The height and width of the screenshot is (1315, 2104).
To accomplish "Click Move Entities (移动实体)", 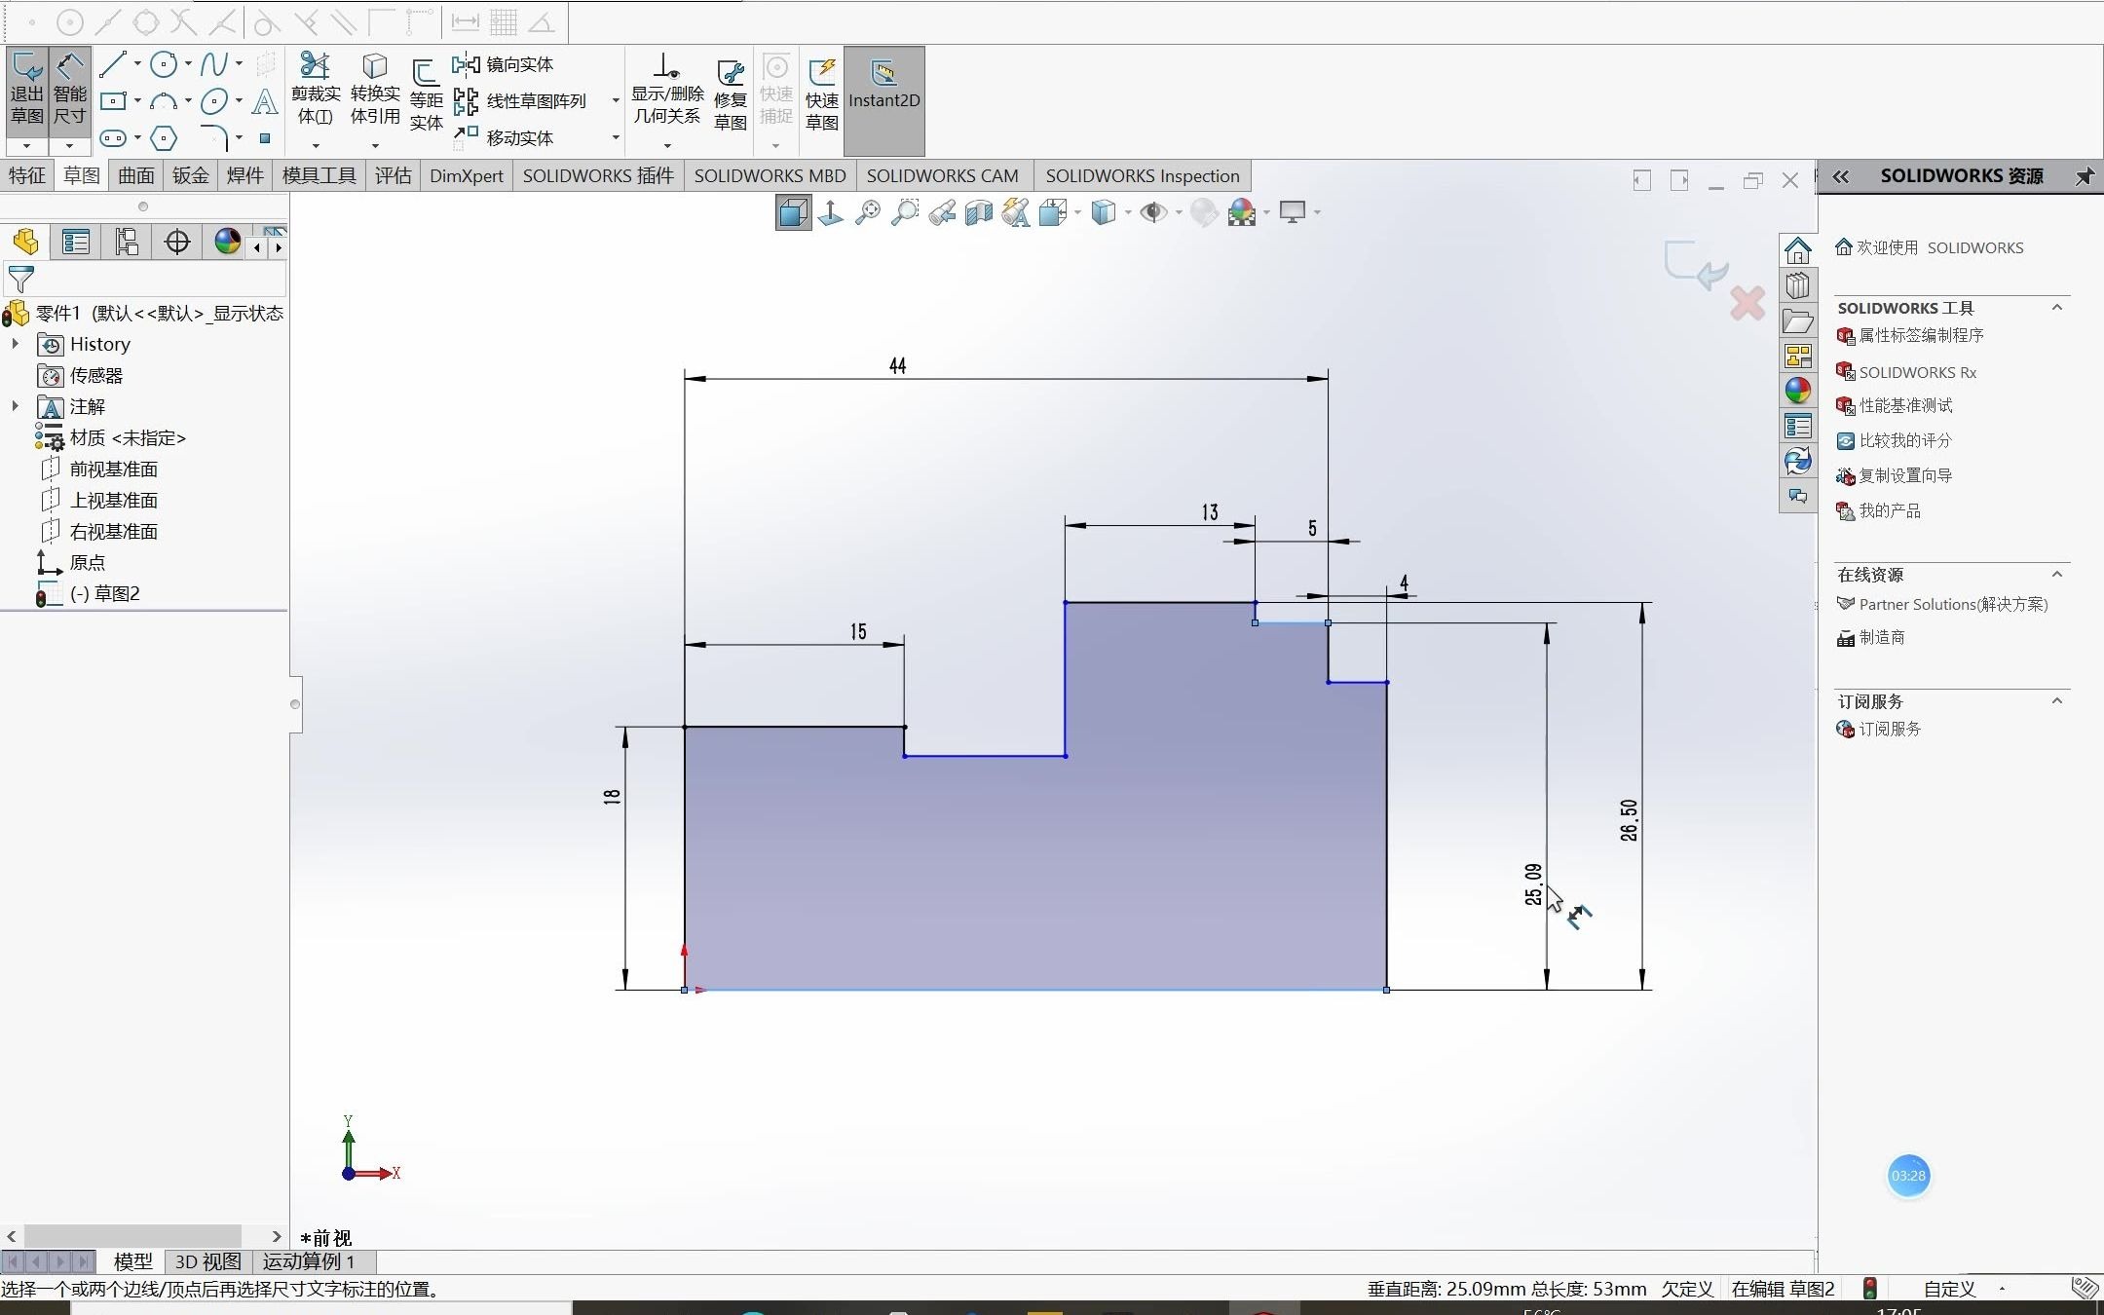I will tap(504, 137).
